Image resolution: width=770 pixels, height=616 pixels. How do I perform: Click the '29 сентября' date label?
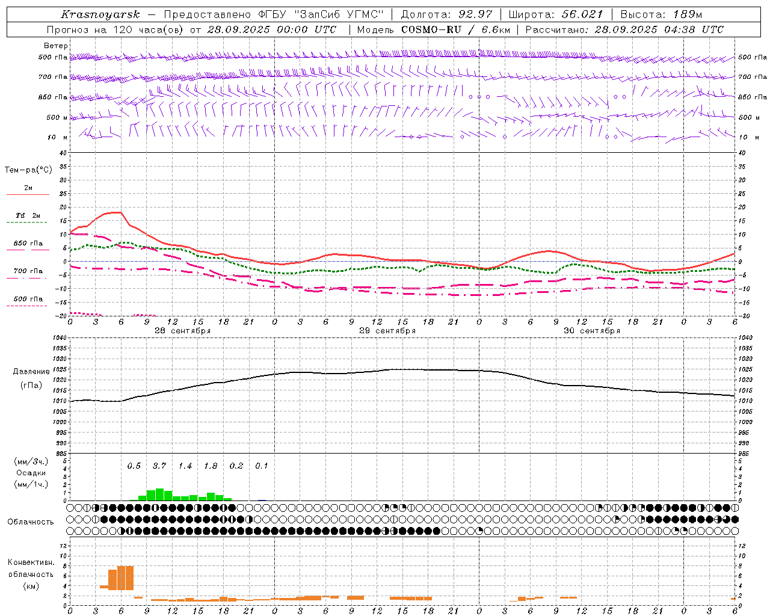(x=387, y=331)
